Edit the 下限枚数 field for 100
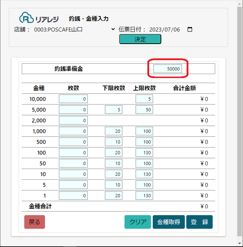The height and width of the screenshot is (247, 243). tap(114, 152)
